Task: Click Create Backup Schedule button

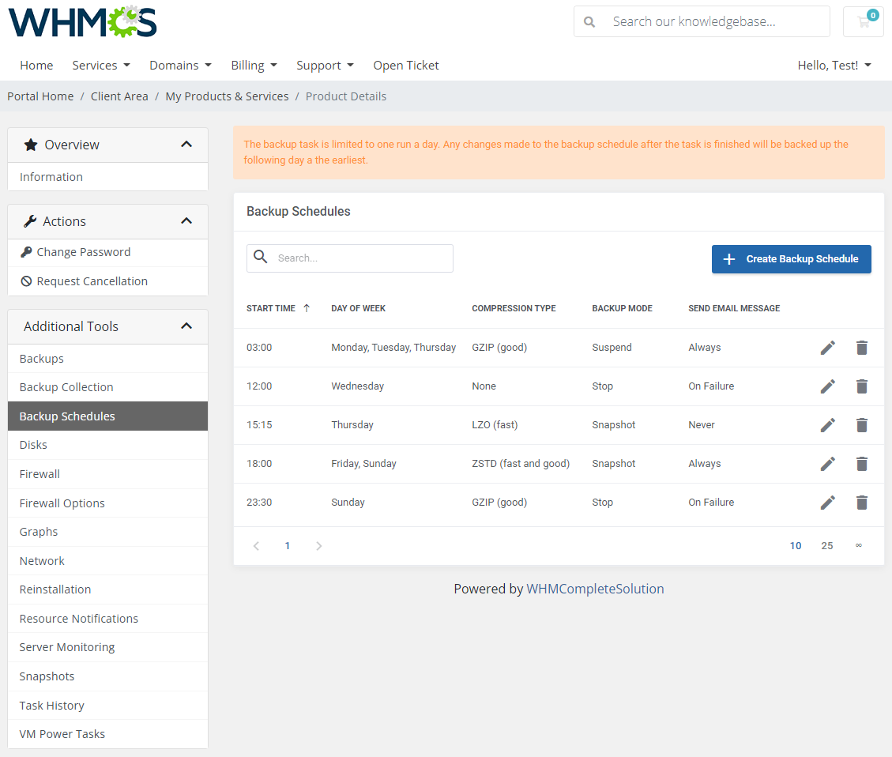Action: (792, 258)
